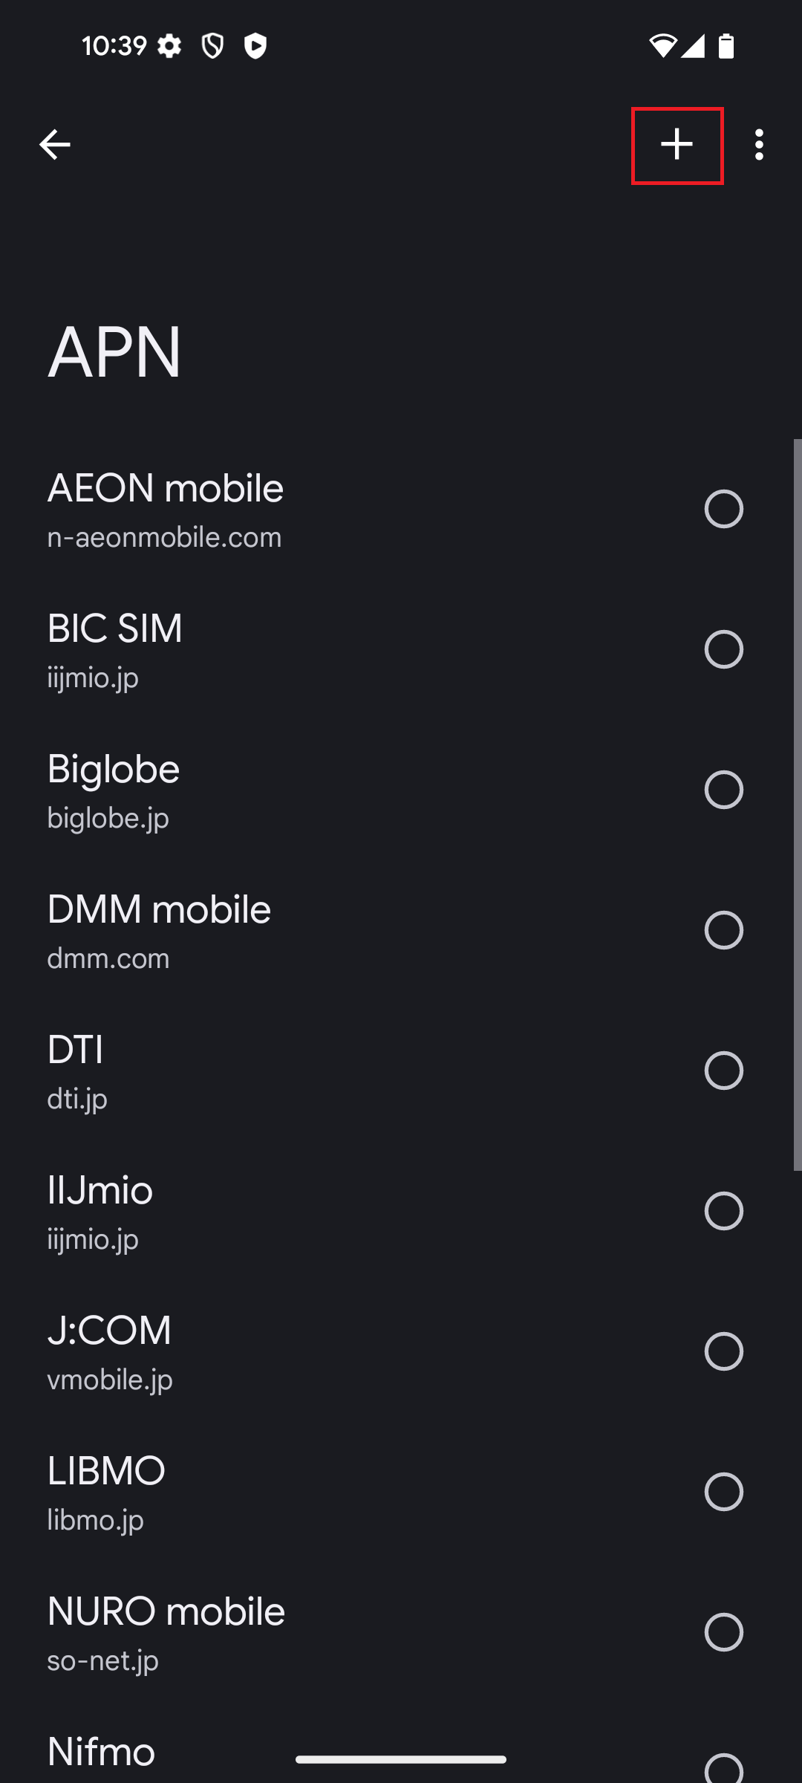Select the NURO mobile radio button

pyautogui.click(x=723, y=1632)
